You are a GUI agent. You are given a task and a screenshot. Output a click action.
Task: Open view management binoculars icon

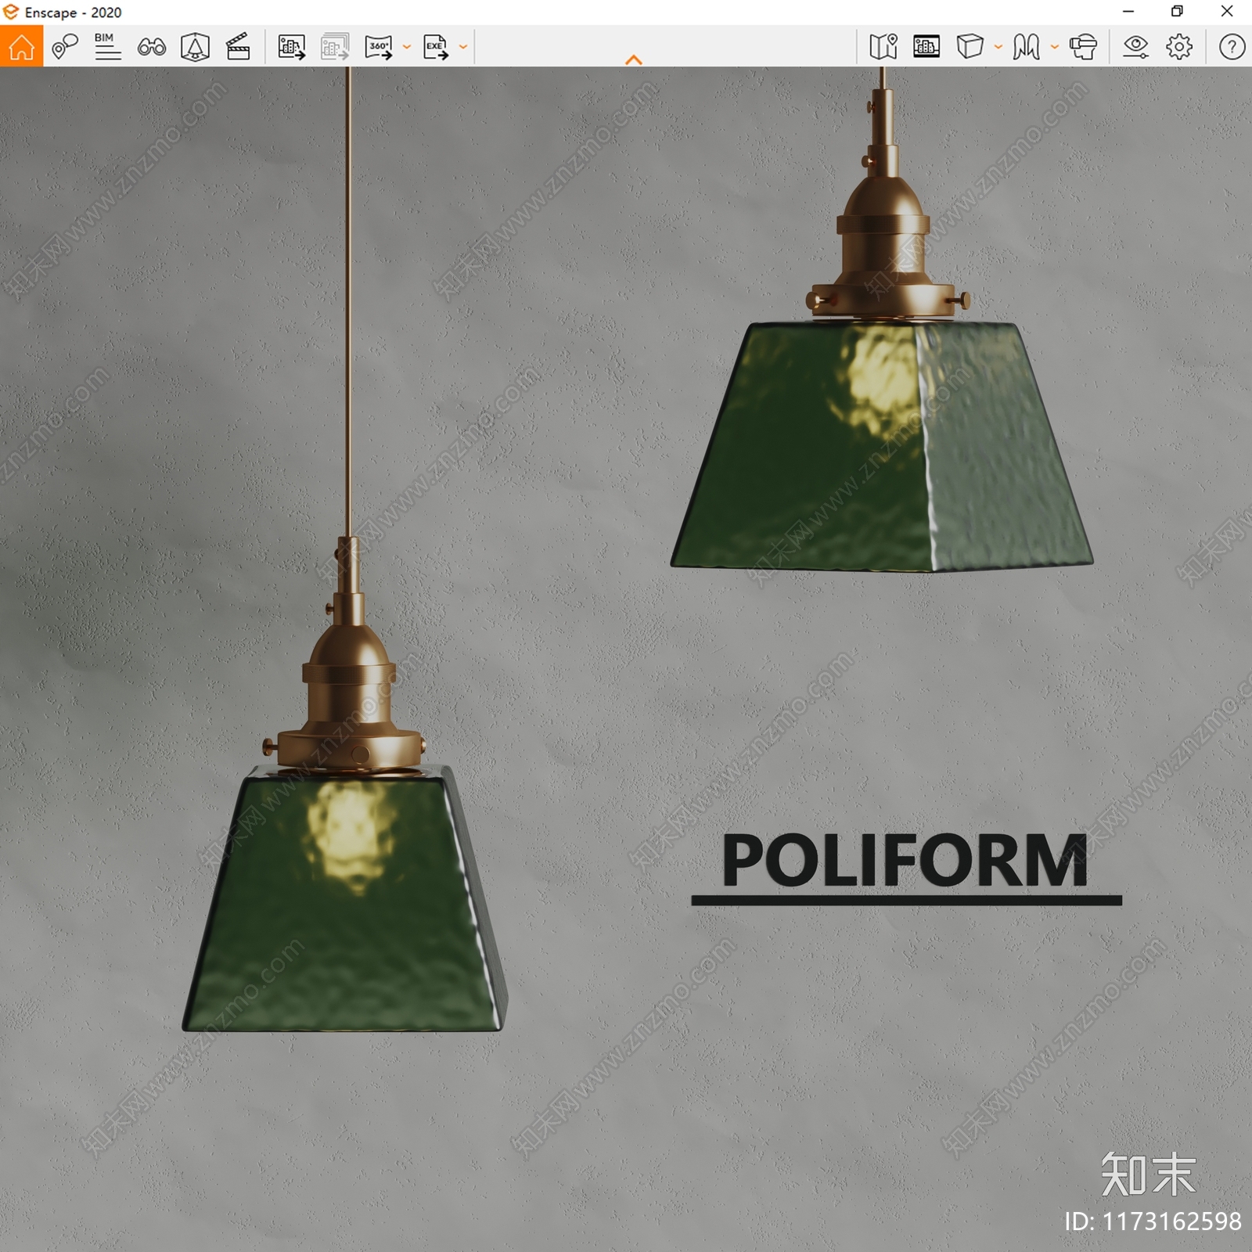pyautogui.click(x=151, y=47)
